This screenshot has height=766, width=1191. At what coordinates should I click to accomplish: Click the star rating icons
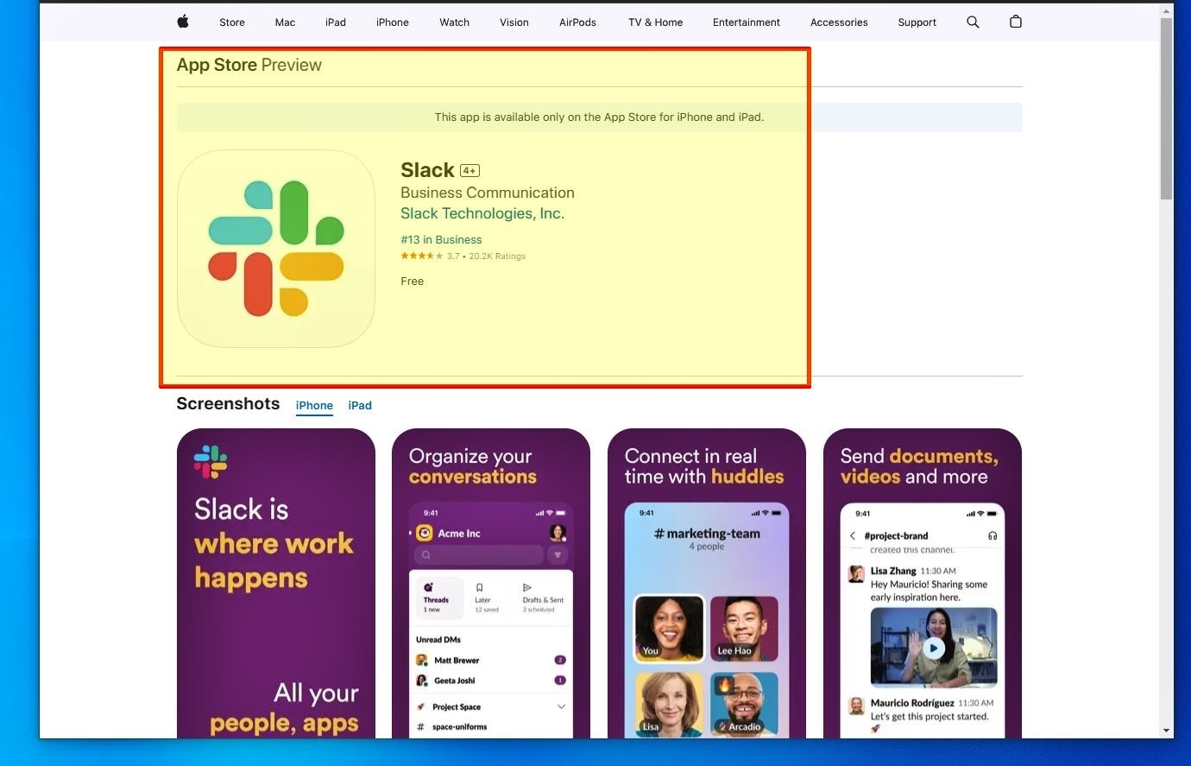coord(421,256)
